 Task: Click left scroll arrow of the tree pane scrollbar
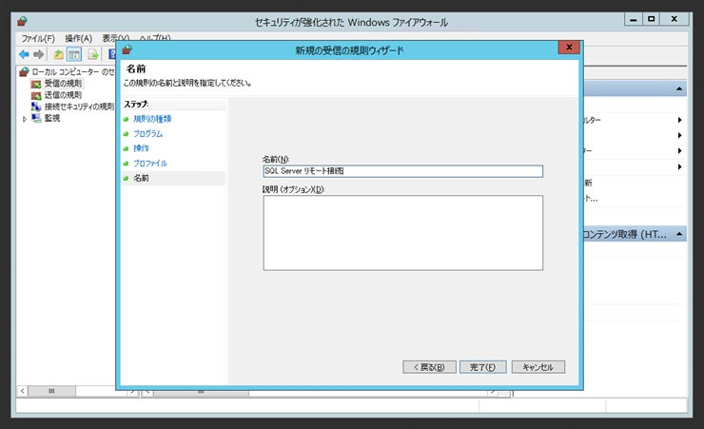pyautogui.click(x=23, y=391)
